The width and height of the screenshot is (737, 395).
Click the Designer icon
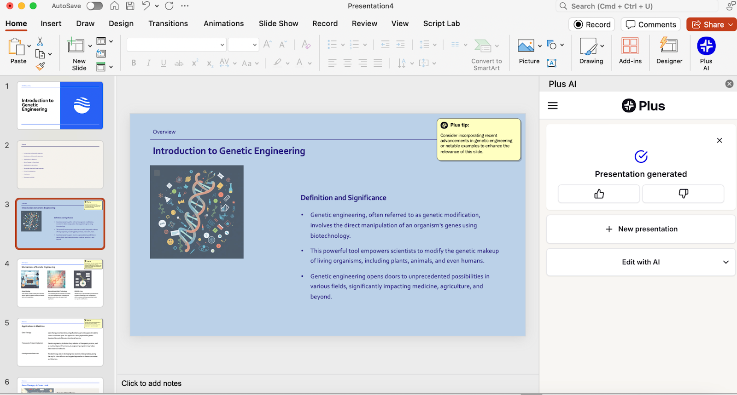(x=669, y=46)
